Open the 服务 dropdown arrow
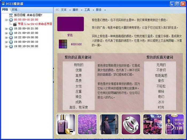This screenshot has height=140, width=187. (x=105, y=10)
